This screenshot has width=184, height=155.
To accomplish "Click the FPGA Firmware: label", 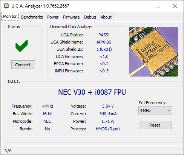I will click(69, 64).
